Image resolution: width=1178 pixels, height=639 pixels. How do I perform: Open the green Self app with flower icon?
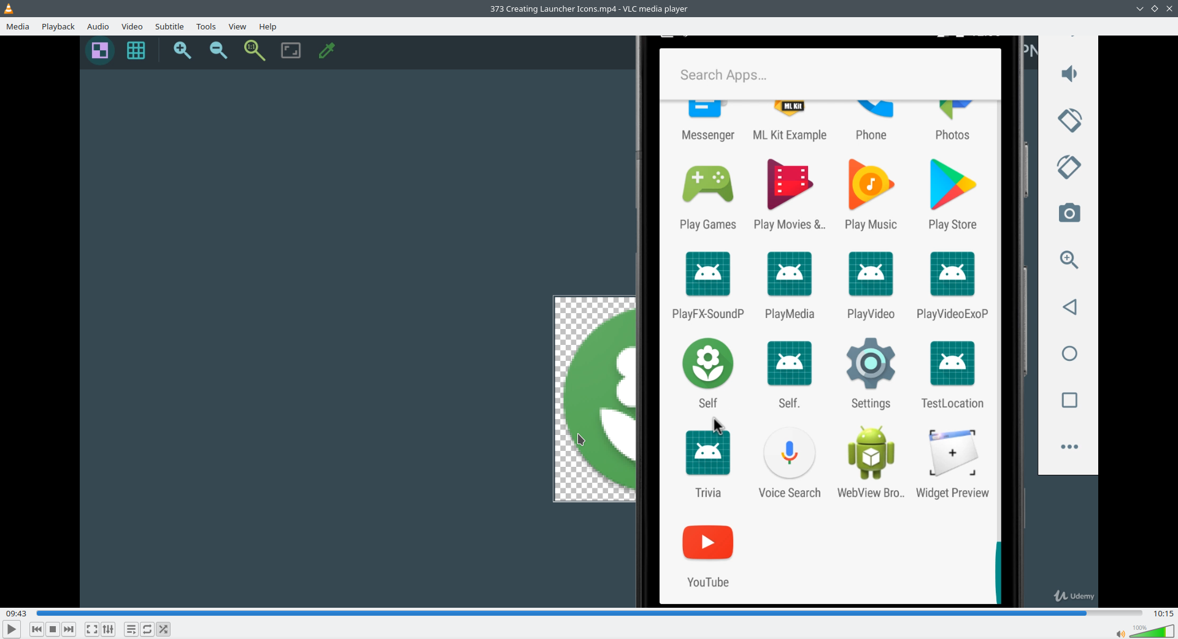(708, 374)
